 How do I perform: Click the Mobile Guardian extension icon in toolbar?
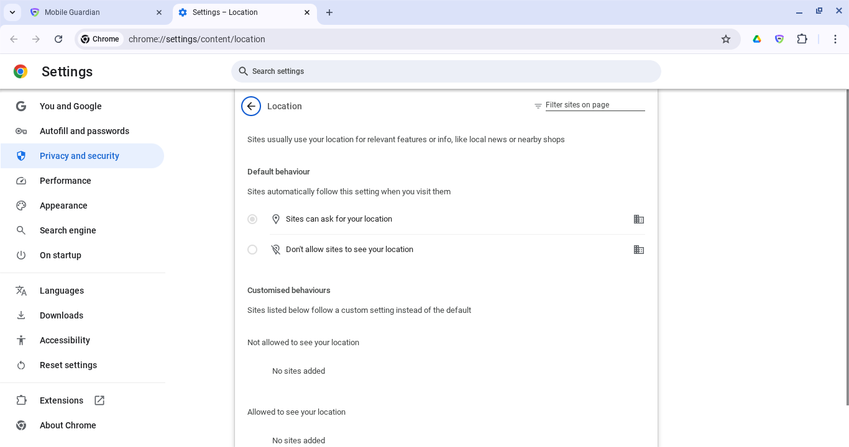pyautogui.click(x=779, y=39)
